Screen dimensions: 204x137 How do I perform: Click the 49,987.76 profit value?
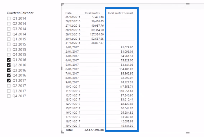click(97, 26)
